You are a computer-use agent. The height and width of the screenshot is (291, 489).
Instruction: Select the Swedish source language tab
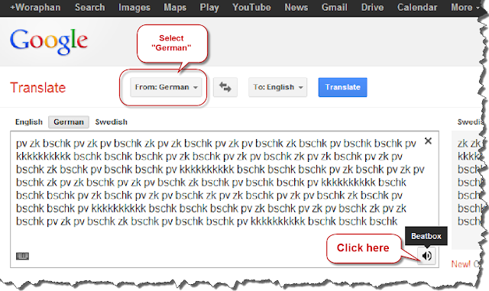coord(112,122)
